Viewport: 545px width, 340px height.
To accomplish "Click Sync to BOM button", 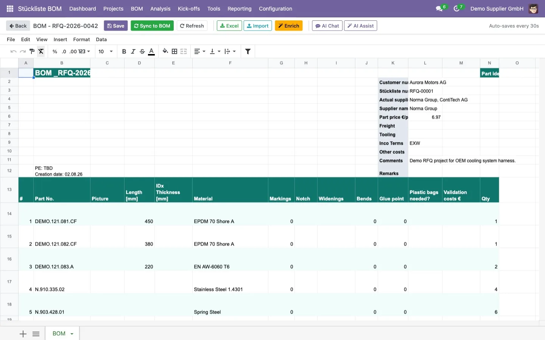I will [152, 26].
